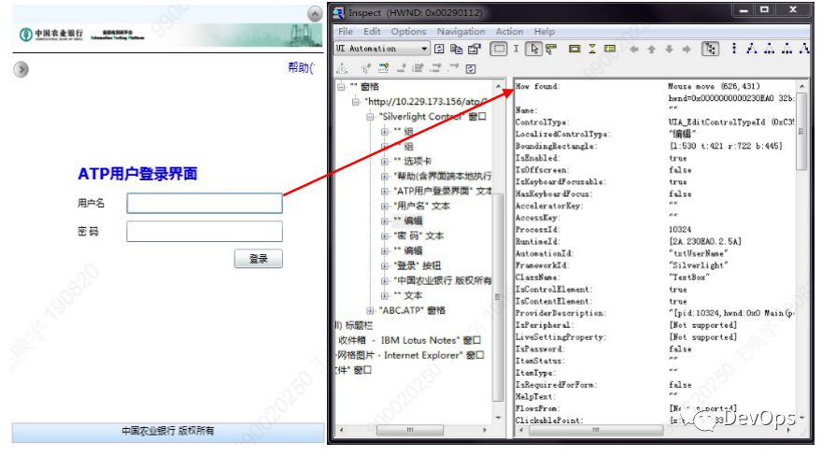Open the Action menu

click(510, 32)
